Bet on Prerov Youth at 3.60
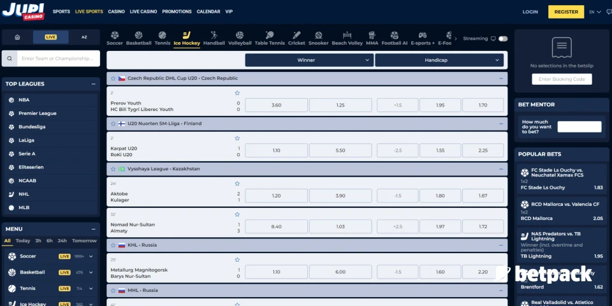This screenshot has height=306, width=612. point(276,105)
